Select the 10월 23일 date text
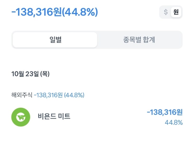This screenshot has height=142, width=194. [25, 74]
